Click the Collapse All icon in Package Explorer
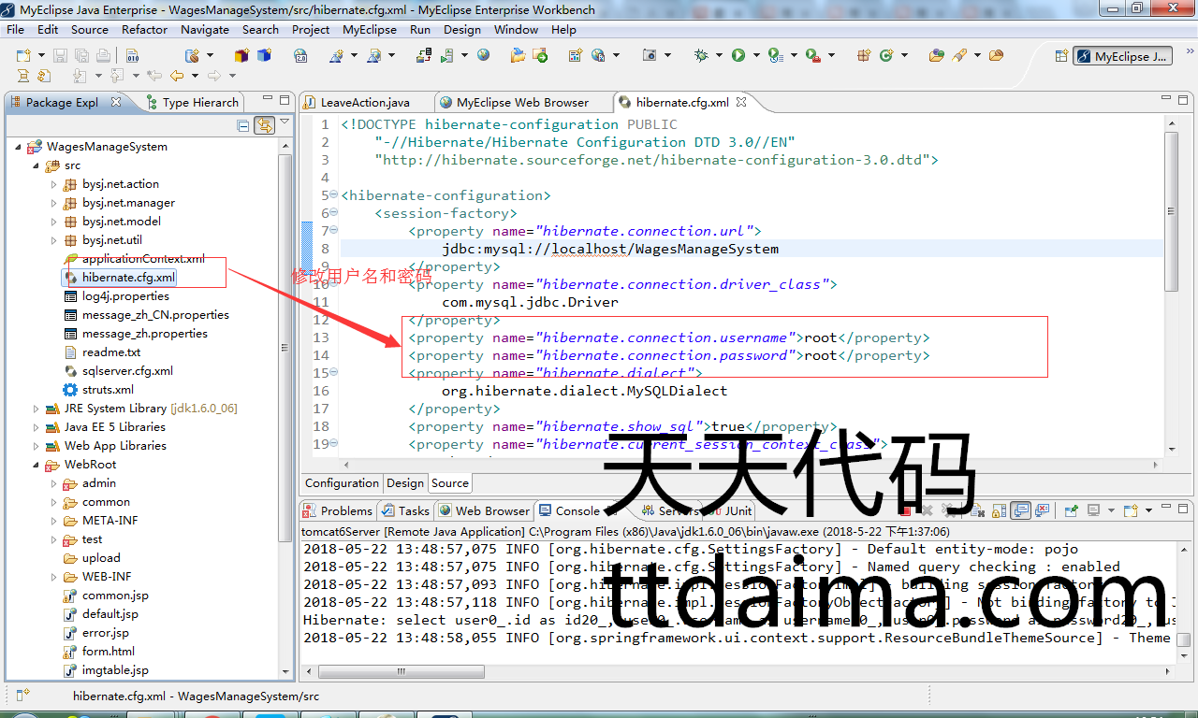The width and height of the screenshot is (1198, 718). pos(243,125)
